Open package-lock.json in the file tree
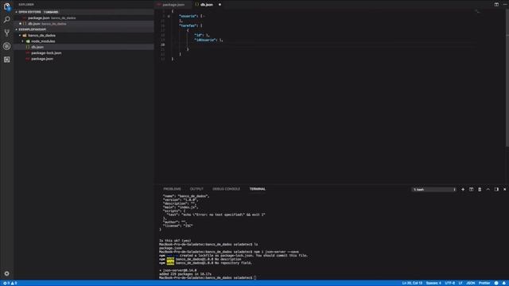 click(84, 53)
